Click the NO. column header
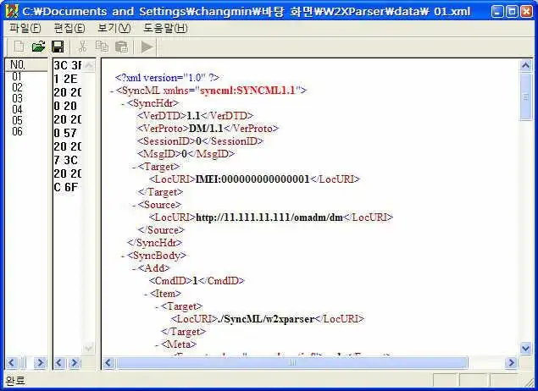Image resolution: width=538 pixels, height=391 pixels. [27, 64]
